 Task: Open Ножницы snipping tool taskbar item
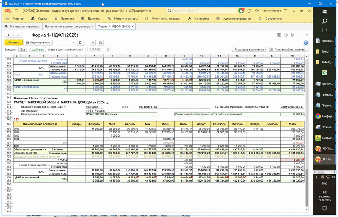[325, 127]
